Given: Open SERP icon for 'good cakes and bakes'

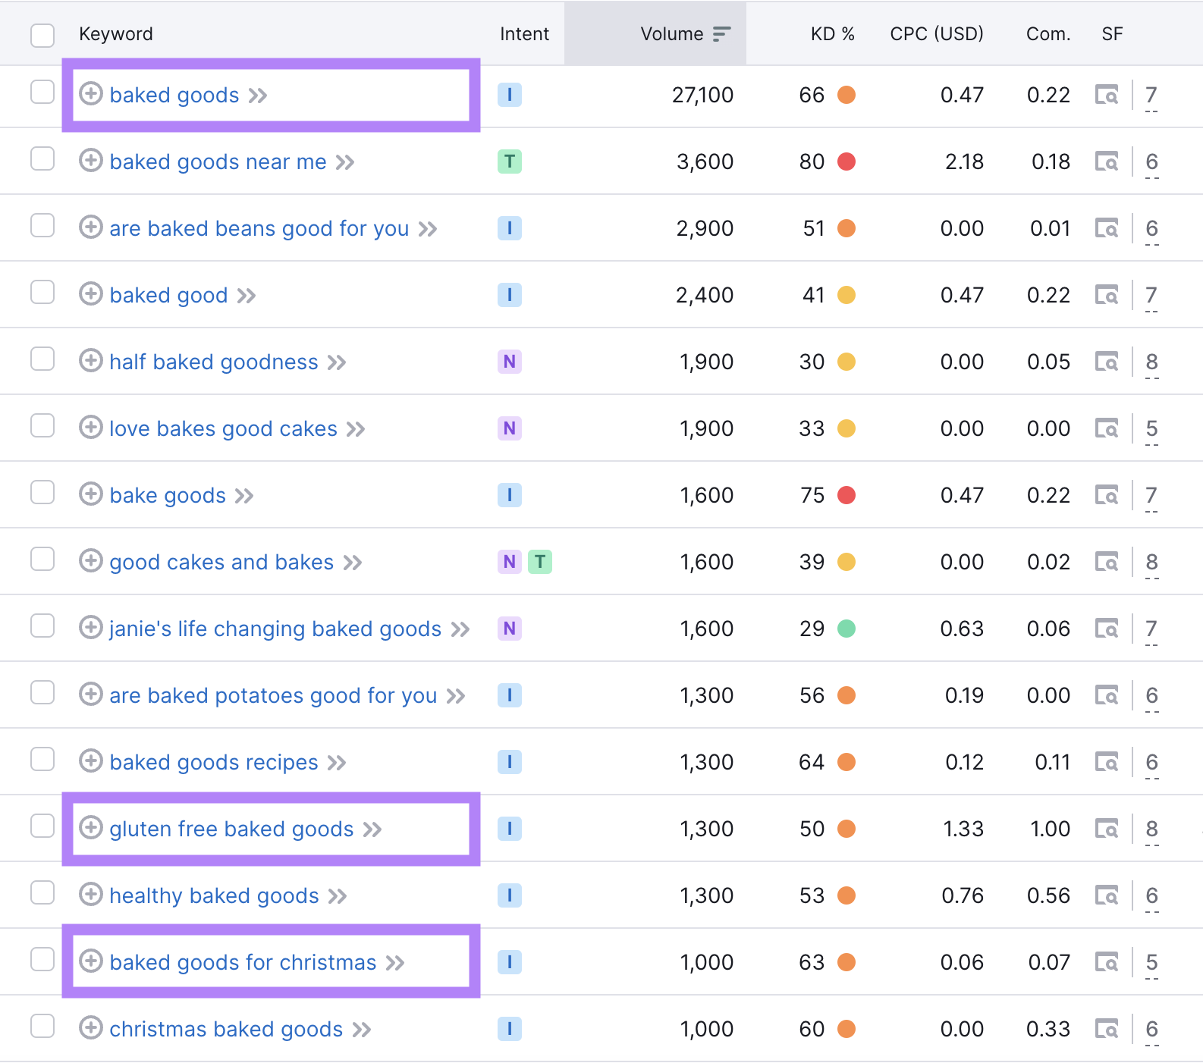Looking at the screenshot, I should [x=1107, y=562].
